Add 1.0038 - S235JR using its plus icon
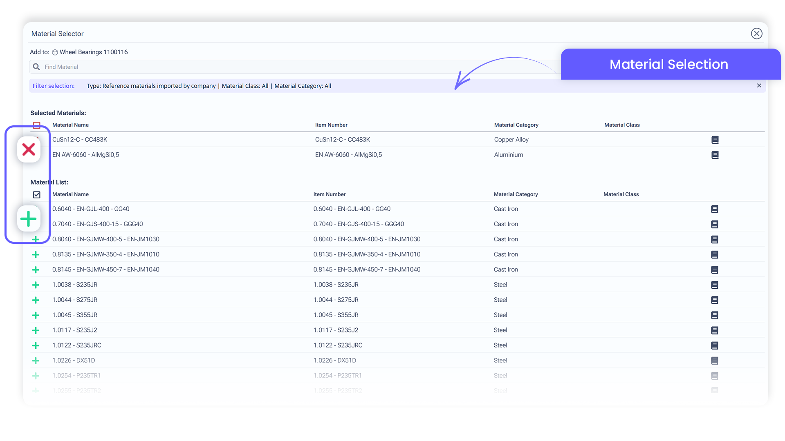 pos(36,285)
